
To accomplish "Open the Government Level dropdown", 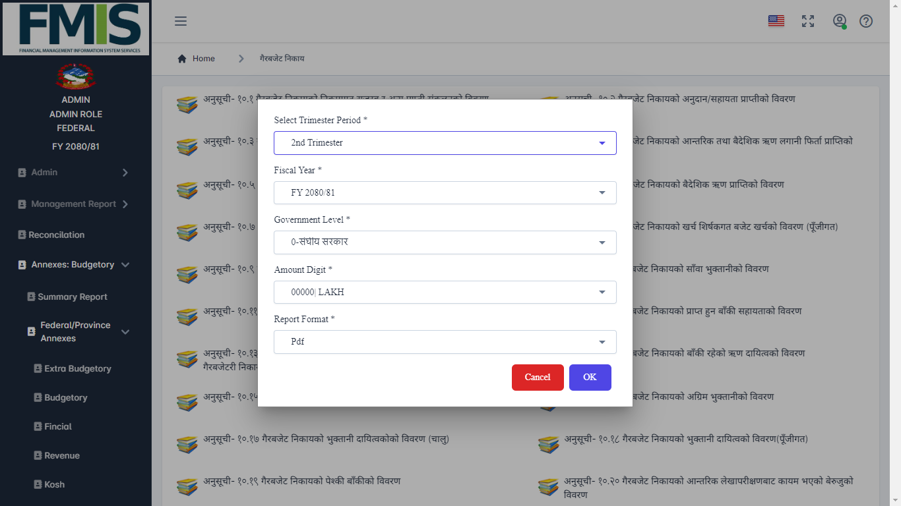I will coord(445,242).
